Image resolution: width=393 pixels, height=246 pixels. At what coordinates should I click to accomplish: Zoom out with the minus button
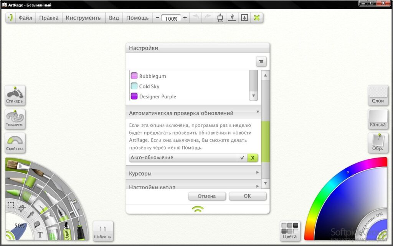point(157,18)
